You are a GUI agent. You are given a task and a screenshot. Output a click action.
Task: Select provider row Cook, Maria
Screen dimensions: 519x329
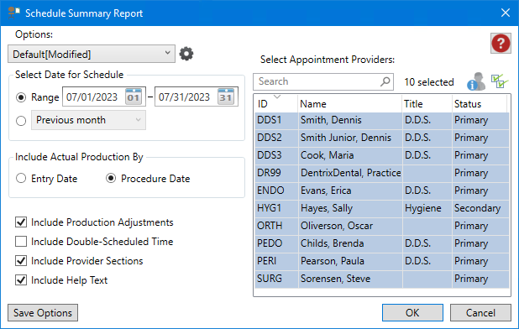coord(382,155)
